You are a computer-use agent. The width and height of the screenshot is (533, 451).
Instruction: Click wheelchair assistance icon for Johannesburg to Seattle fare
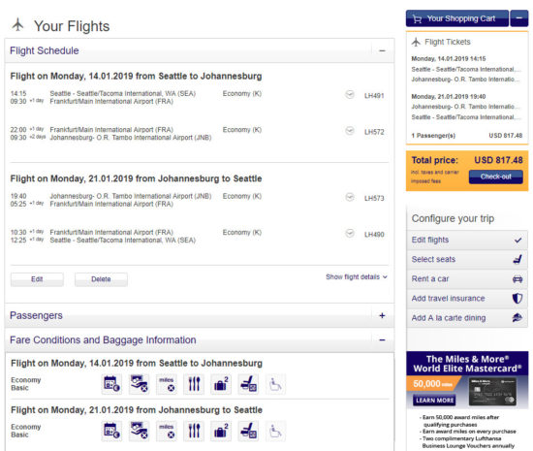275,431
